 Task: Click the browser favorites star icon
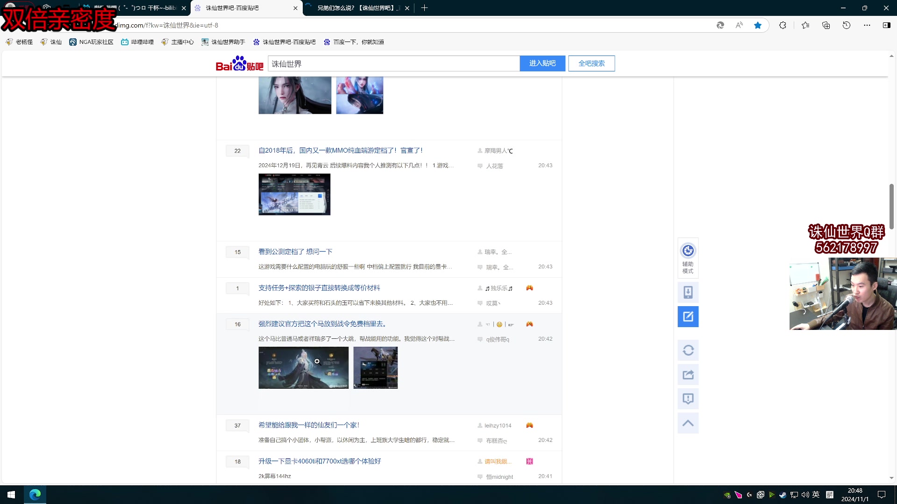[757, 25]
